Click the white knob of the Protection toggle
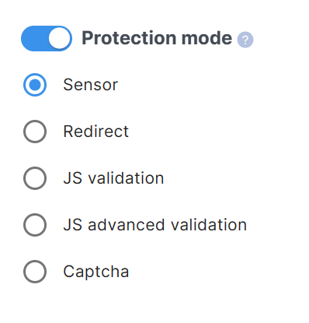Screen dimensions: 309x323 pos(60,38)
